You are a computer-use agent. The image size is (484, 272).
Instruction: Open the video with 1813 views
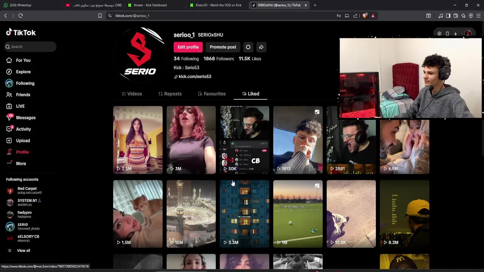[x=298, y=140]
